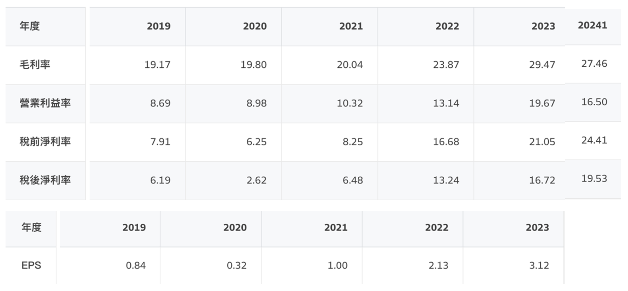Select the 2022 header in EPS table
628x291 pixels.
tap(436, 227)
